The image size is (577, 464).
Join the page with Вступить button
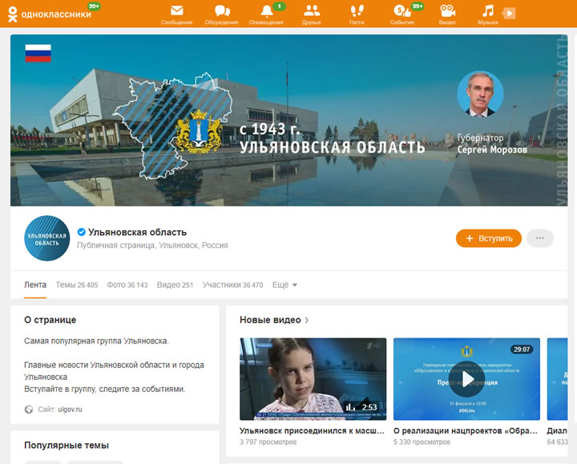point(489,238)
